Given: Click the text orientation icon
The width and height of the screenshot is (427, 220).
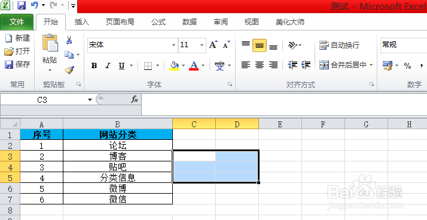Looking at the screenshot, I should [x=292, y=45].
